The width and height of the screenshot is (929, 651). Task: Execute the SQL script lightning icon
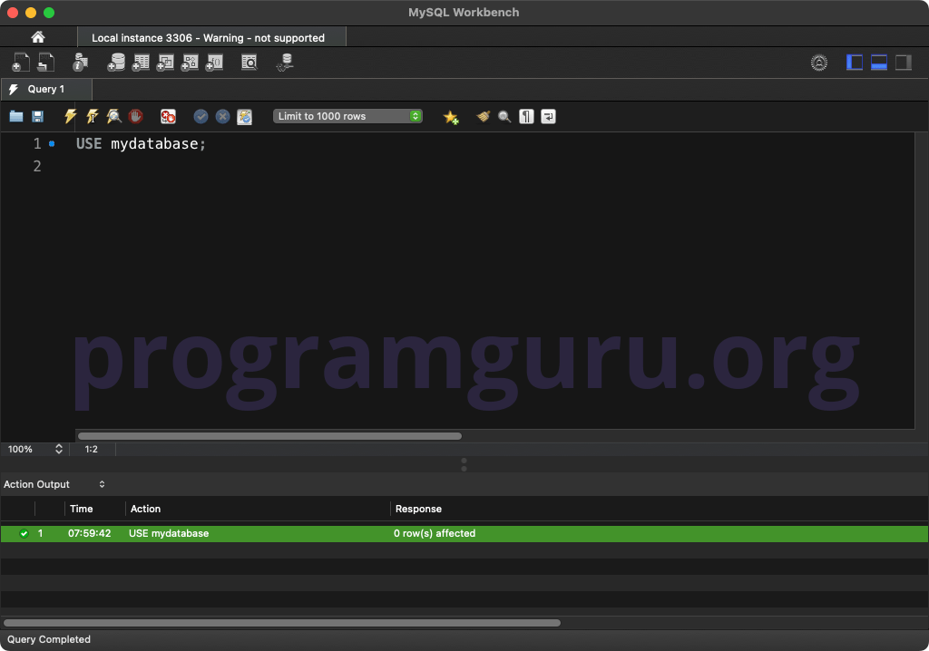[71, 116]
